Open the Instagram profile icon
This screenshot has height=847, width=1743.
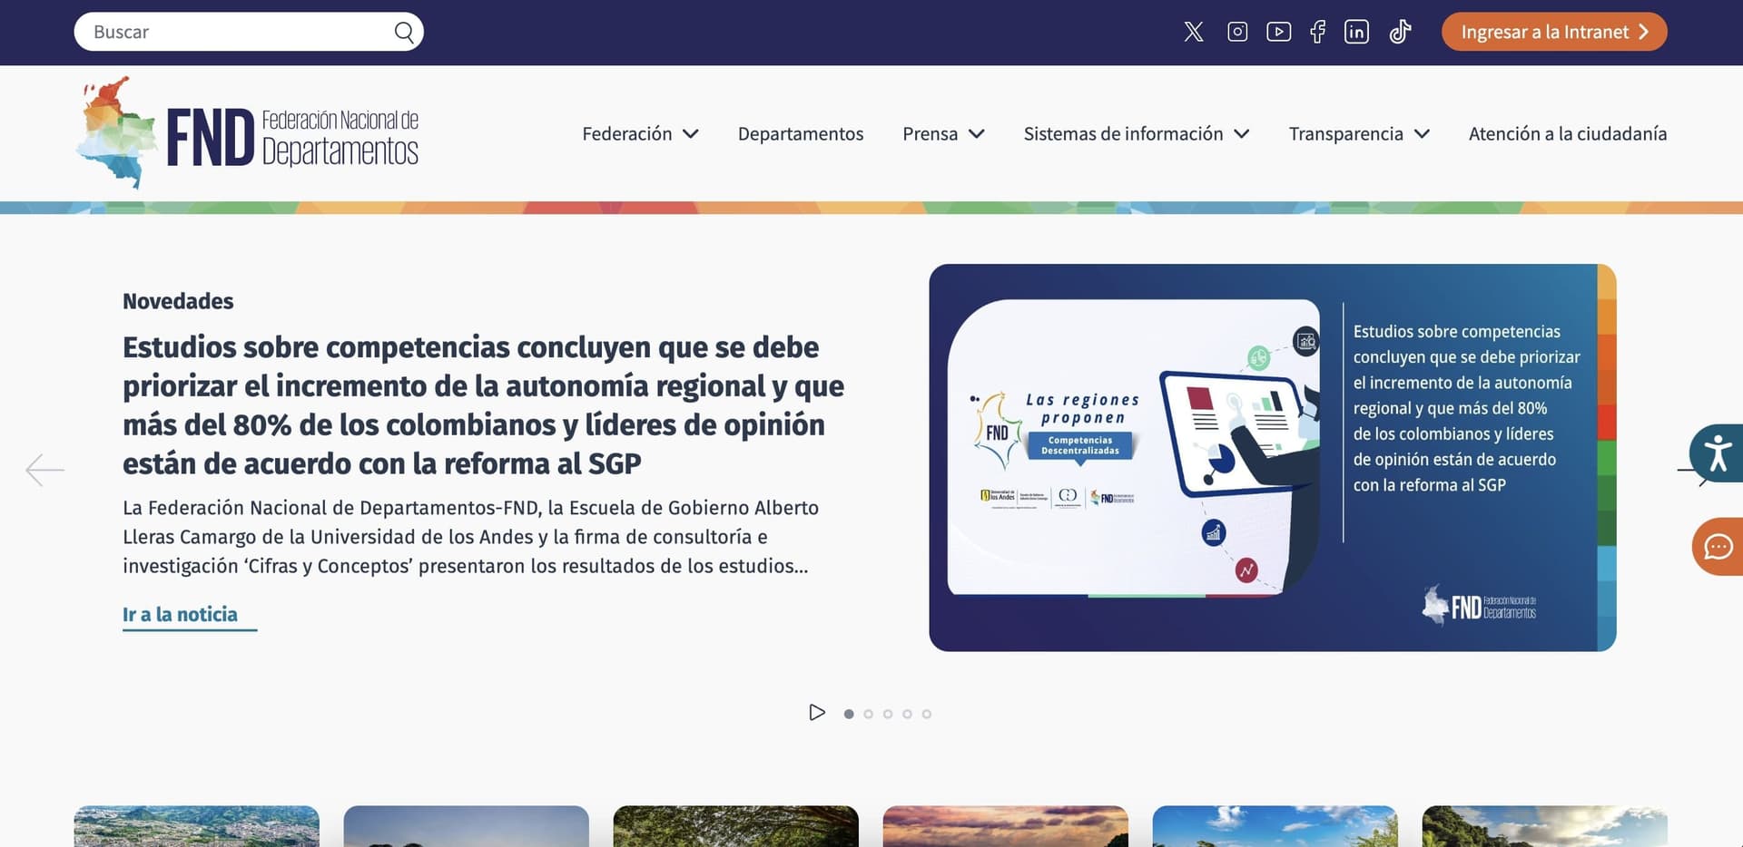point(1237,32)
